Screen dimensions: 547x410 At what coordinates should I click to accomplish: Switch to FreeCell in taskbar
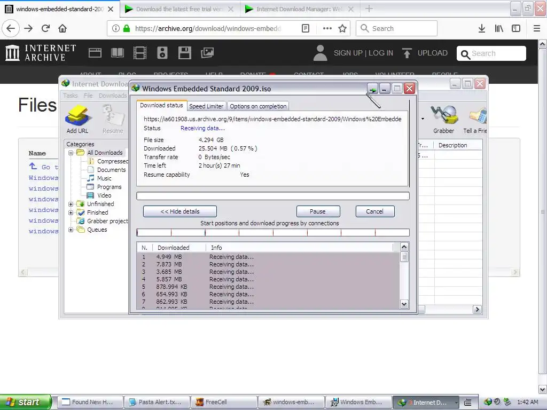[225, 402]
